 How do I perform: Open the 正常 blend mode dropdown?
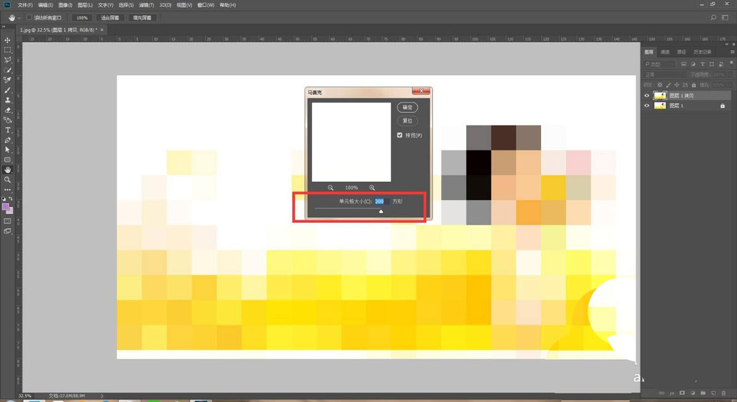[x=660, y=74]
